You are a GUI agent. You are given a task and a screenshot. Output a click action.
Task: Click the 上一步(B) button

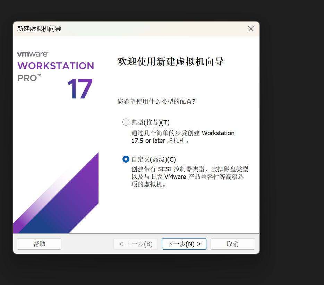136,244
